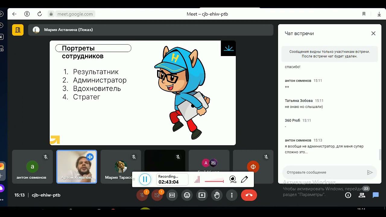Viewport: 386px width, 217px height.
Task: Select the tile with the 360 Profi avatar
Action: click(209, 161)
